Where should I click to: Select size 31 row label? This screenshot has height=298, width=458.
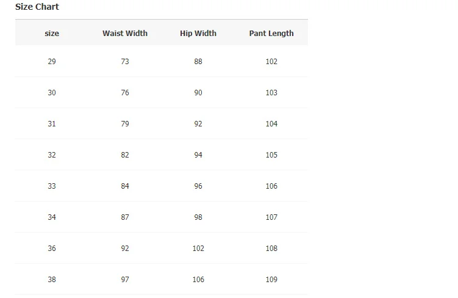(x=52, y=124)
